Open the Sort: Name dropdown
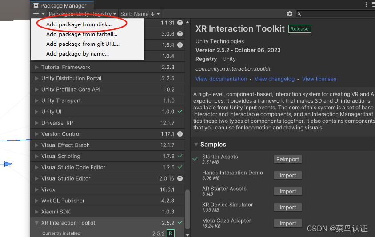The width and height of the screenshot is (375, 237). [x=140, y=14]
